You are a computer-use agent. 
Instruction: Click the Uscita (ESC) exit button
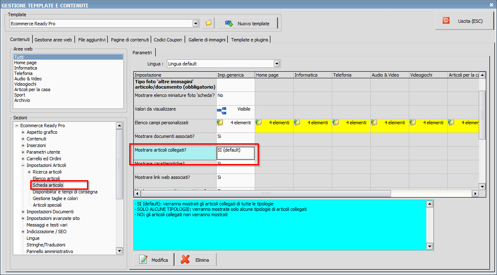pos(464,20)
